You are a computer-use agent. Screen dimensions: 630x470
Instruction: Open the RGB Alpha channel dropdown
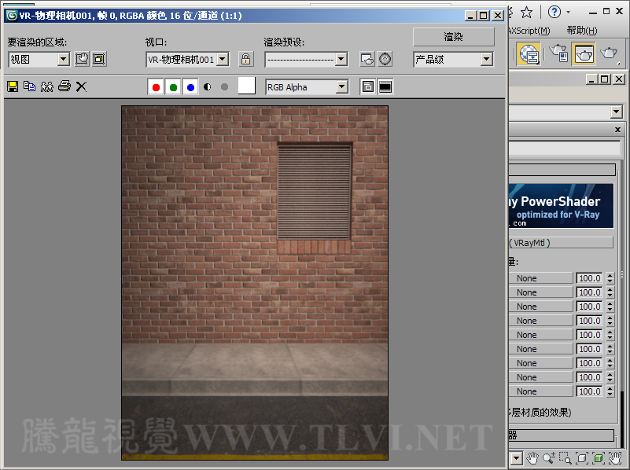pyautogui.click(x=341, y=87)
